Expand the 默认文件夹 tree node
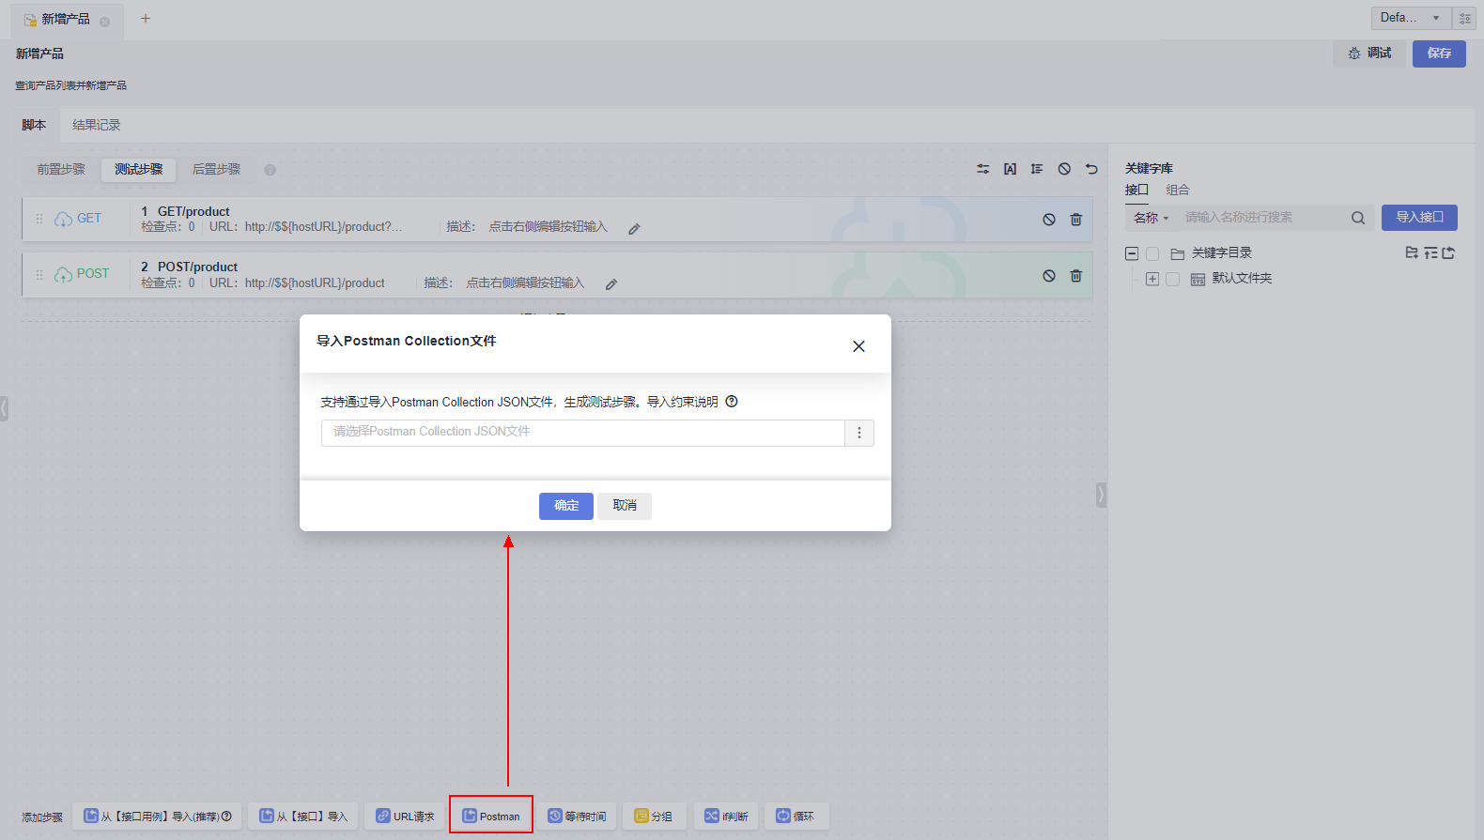The image size is (1484, 840). 1152,279
